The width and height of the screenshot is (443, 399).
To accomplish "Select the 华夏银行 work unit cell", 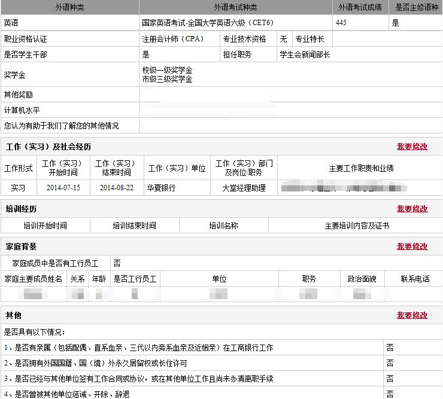I will (x=177, y=188).
